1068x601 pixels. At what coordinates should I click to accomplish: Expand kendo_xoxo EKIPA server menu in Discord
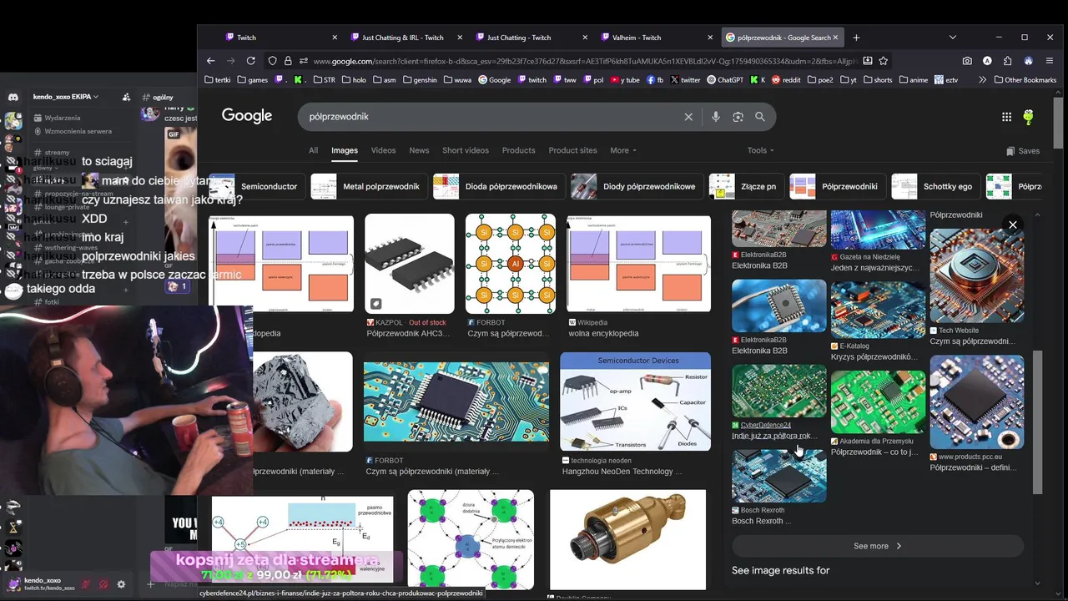click(66, 97)
